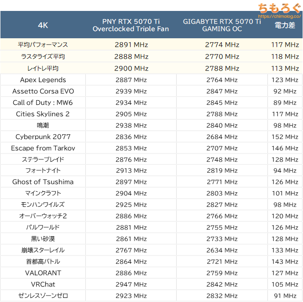Click the Assetto Corsa EVO row label
The width and height of the screenshot is (303, 302).
43,91
